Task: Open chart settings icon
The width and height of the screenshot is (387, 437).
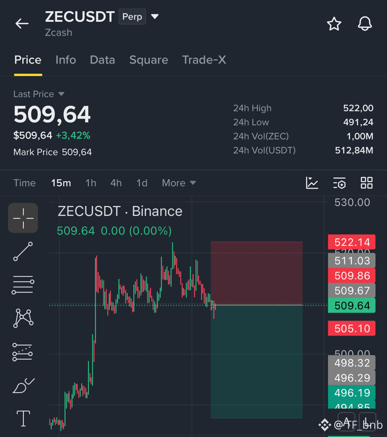Action: (339, 183)
